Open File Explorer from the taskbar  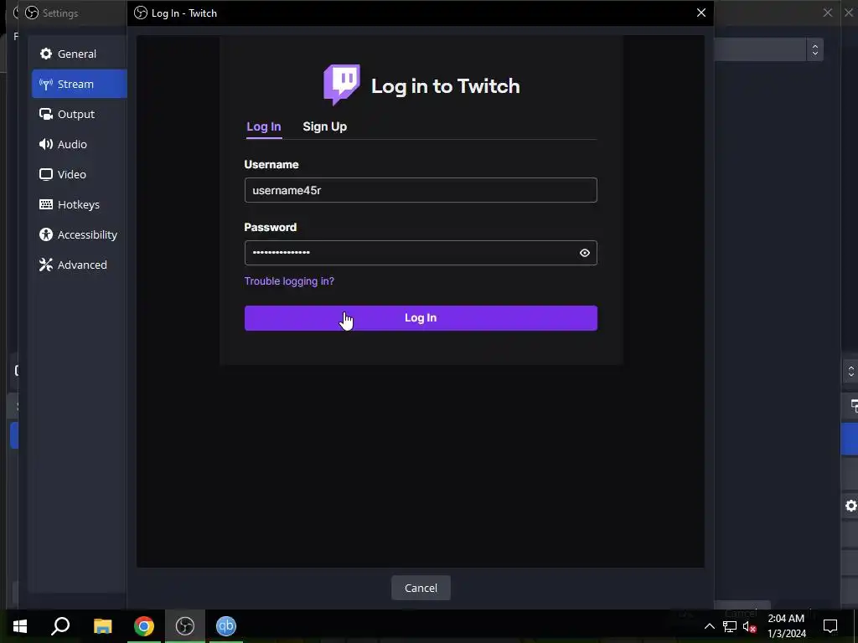(x=103, y=626)
